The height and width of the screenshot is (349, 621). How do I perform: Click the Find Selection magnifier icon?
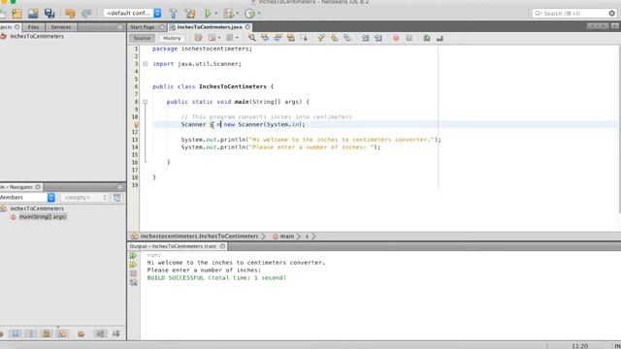click(252, 38)
